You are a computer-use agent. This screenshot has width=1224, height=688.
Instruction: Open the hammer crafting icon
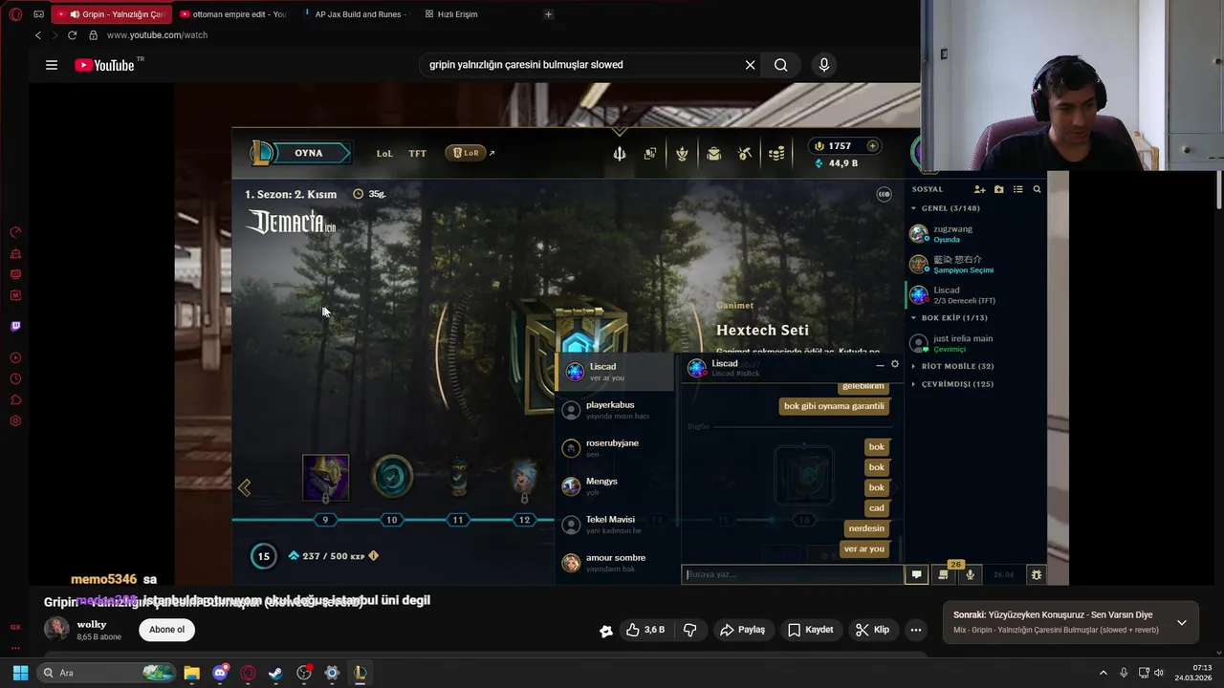point(745,153)
